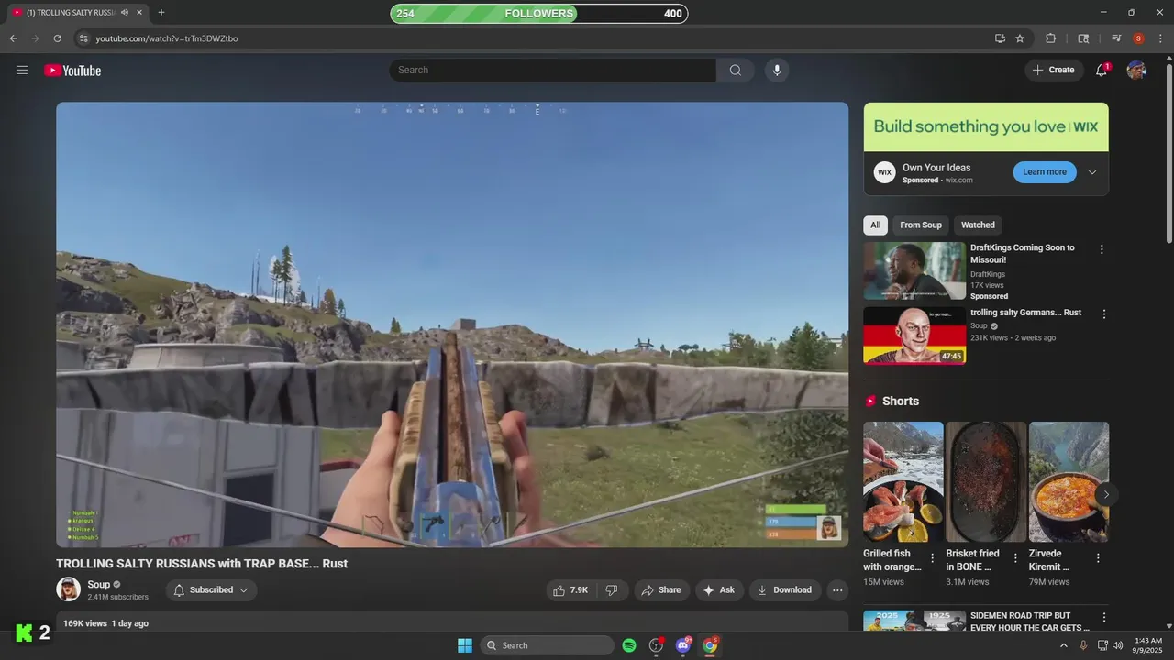Open the clock and date flyout
Viewport: 1174px width, 660px height.
pos(1148,645)
